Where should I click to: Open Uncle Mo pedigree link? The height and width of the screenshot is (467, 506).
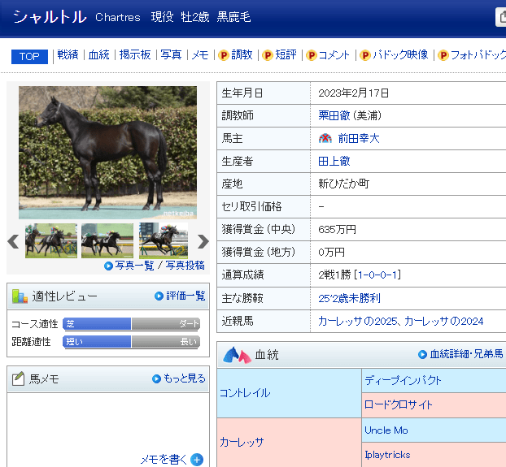[x=386, y=430]
